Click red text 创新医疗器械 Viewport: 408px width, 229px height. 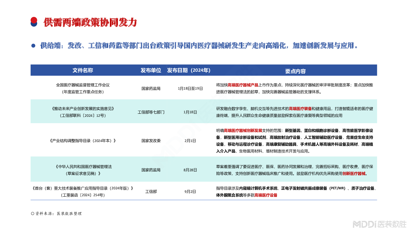pos(354,174)
